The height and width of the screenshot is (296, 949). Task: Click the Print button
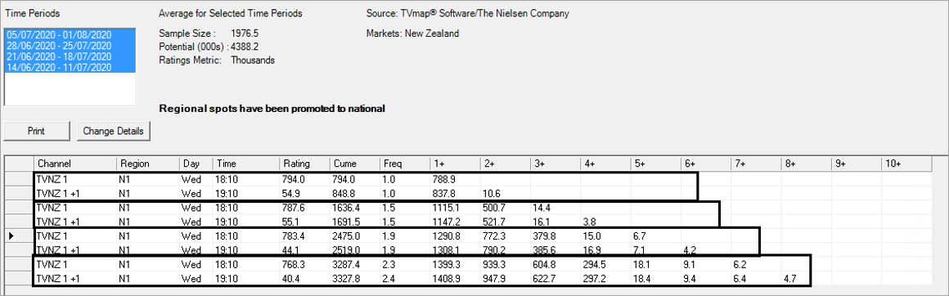point(36,131)
